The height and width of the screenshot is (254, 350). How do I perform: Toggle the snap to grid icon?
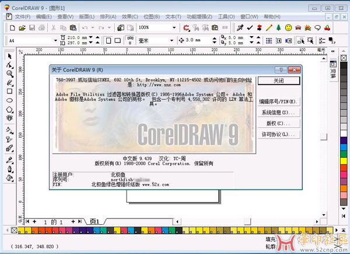269,41
